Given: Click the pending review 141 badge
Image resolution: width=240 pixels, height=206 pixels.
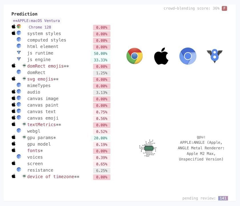Looking at the screenshot, I should 223,198.
